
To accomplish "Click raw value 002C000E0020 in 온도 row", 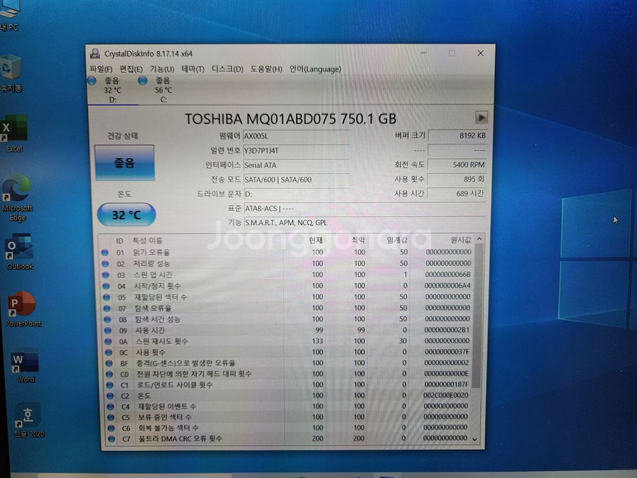I will pyautogui.click(x=446, y=395).
